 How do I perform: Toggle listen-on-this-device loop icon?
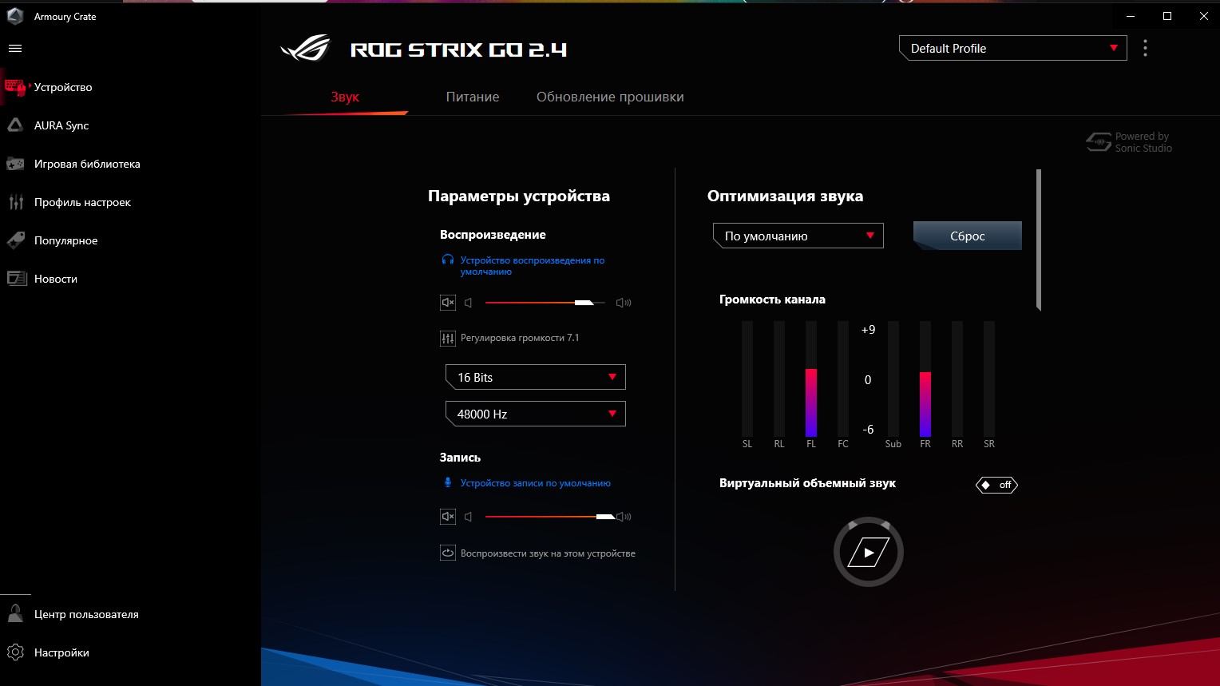point(448,553)
